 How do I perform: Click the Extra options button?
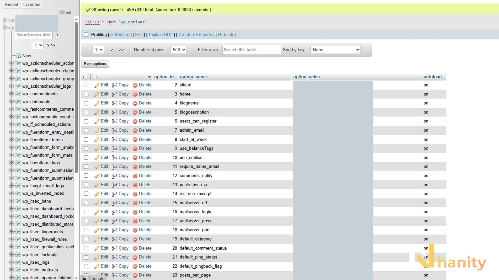pyautogui.click(x=95, y=64)
